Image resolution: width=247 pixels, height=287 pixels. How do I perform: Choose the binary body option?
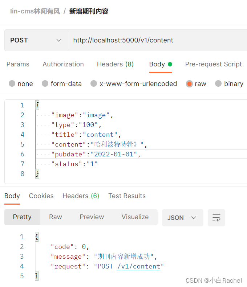[218, 84]
